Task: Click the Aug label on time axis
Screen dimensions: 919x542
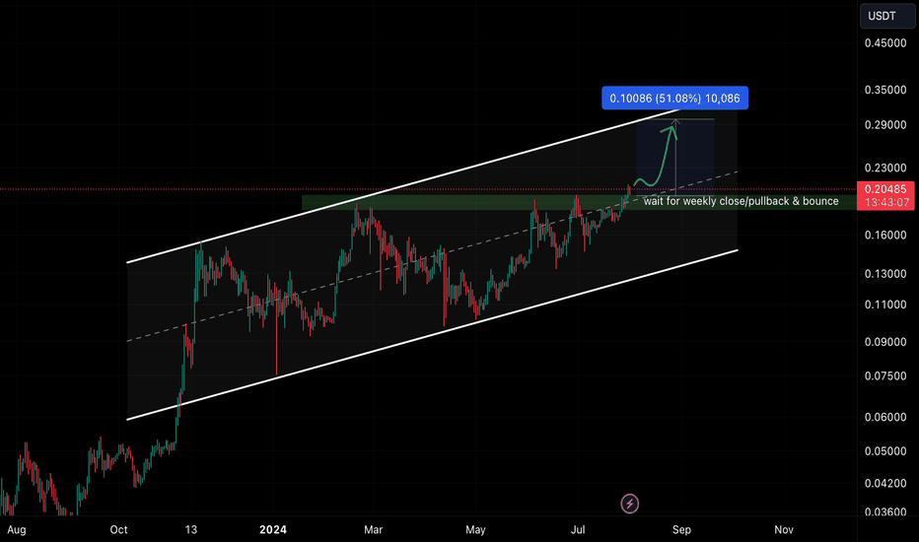Action: (x=17, y=530)
